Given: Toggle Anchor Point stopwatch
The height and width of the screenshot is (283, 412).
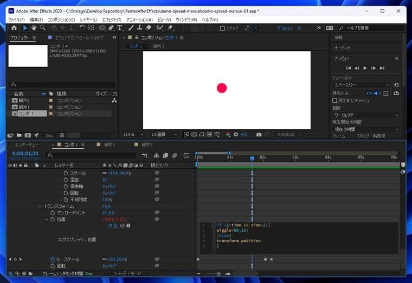Looking at the screenshot, I should pyautogui.click(x=53, y=213).
